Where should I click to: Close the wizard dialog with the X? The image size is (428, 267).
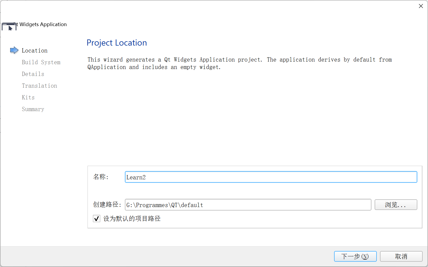click(421, 6)
